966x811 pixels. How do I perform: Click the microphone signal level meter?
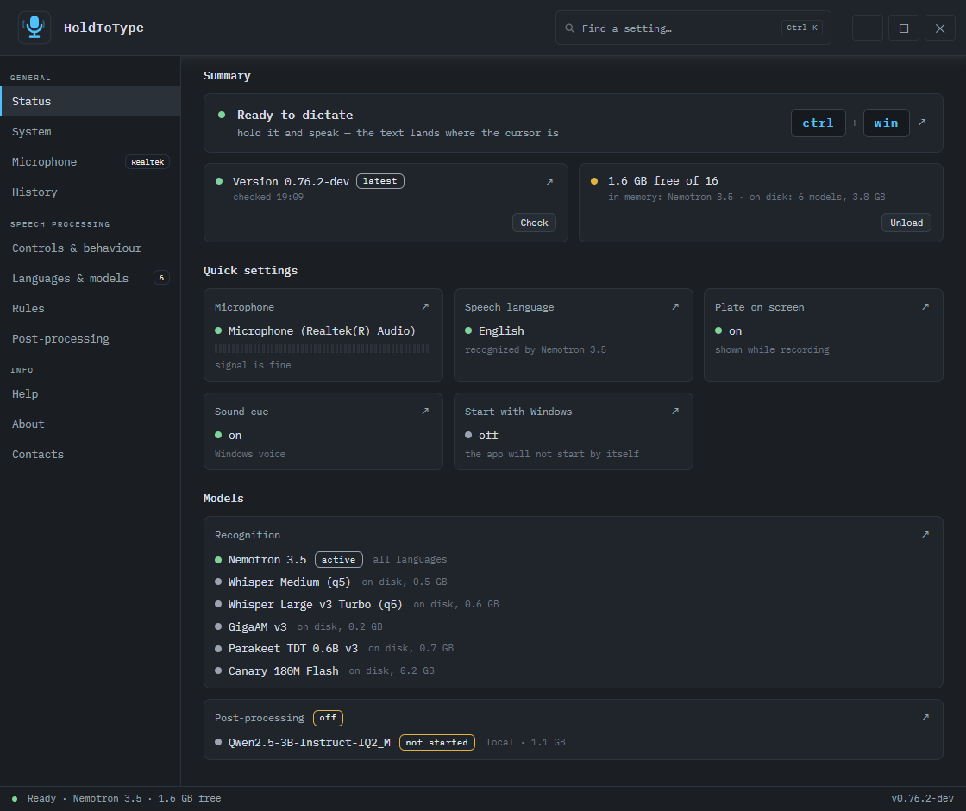(322, 349)
